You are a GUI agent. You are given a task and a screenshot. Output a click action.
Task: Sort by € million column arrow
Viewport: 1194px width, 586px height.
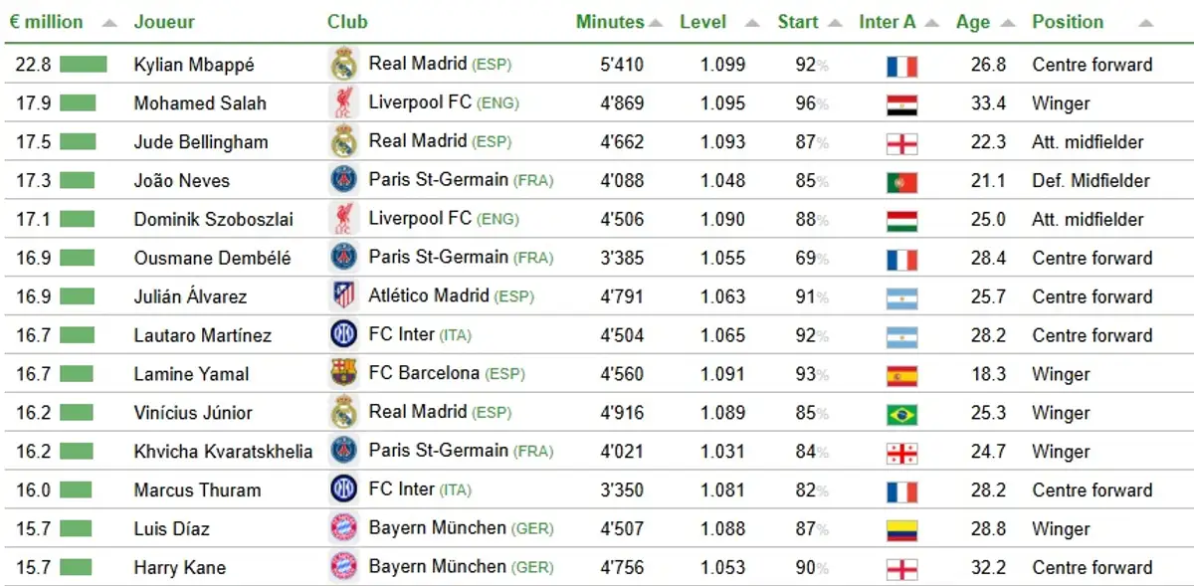(109, 23)
